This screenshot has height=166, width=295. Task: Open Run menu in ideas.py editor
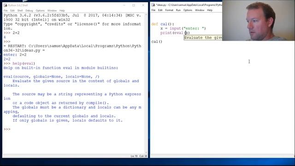(178, 10)
